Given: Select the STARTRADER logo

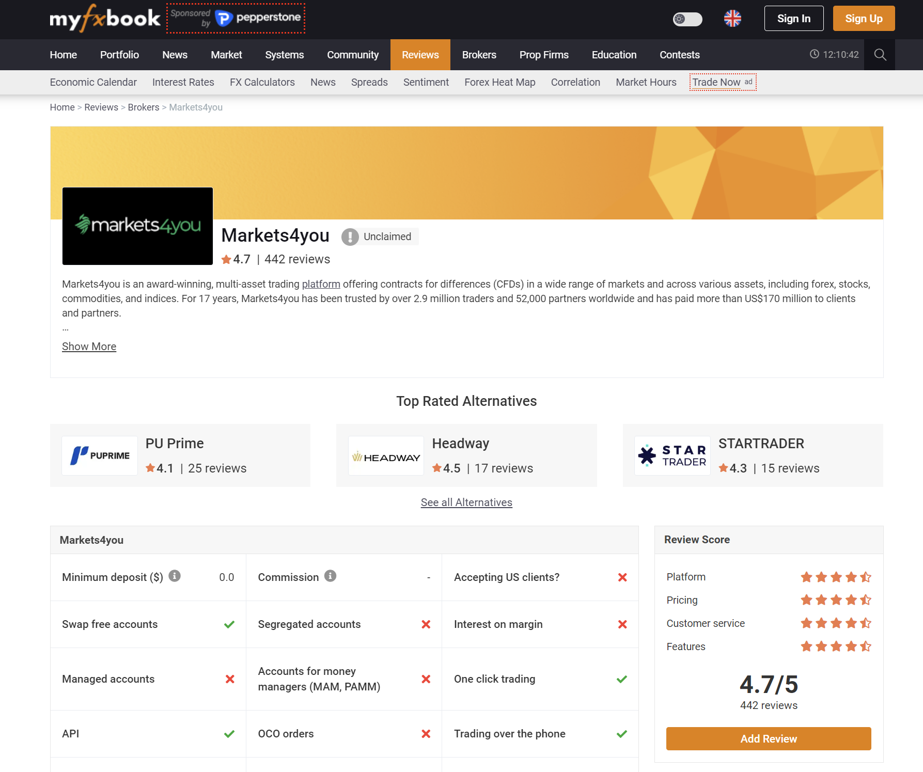Looking at the screenshot, I should [672, 455].
